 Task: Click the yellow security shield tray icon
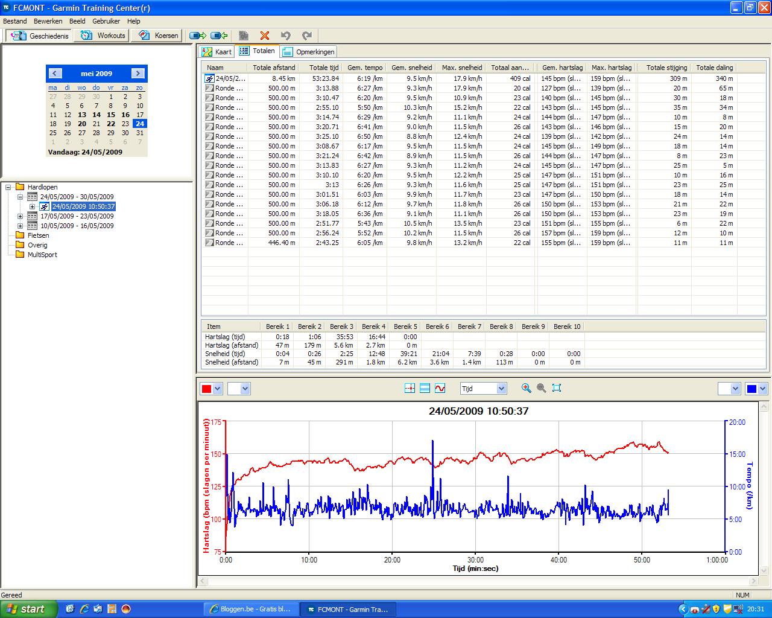(x=717, y=609)
